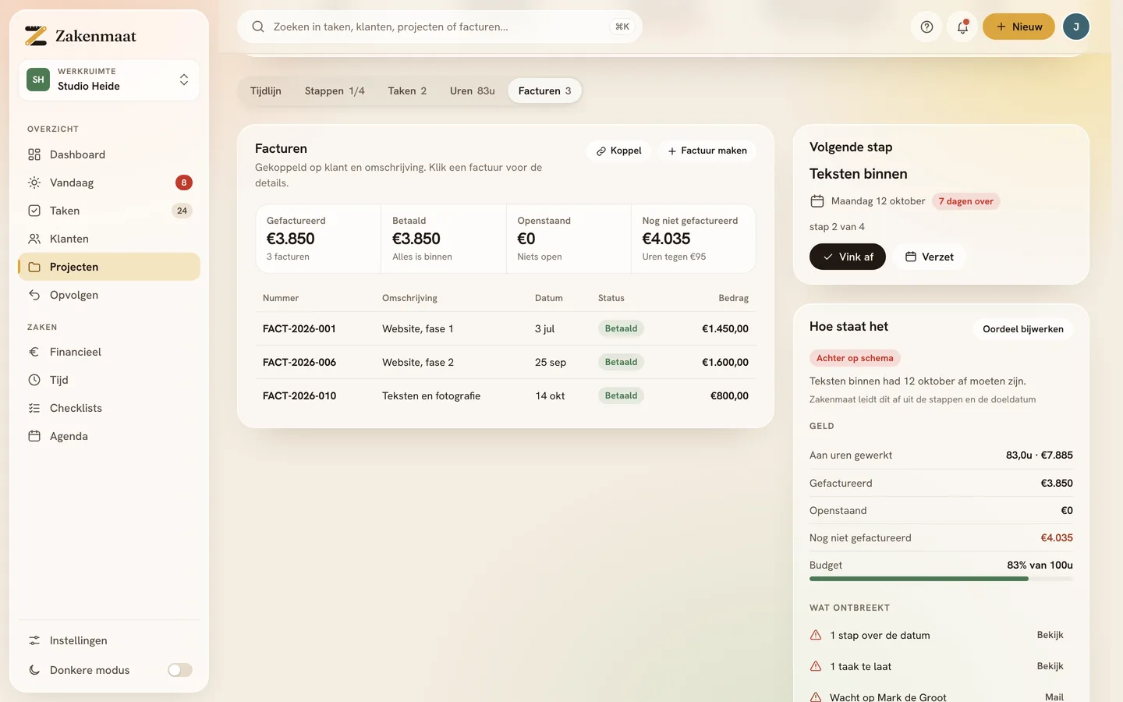Screen dimensions: 1123x702
Task: Expand the Studio Heide workspace switcher
Action: pyautogui.click(x=109, y=80)
